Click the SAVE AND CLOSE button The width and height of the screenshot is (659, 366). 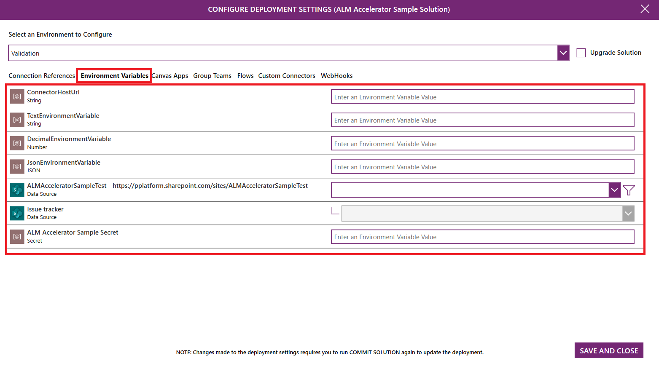point(609,350)
